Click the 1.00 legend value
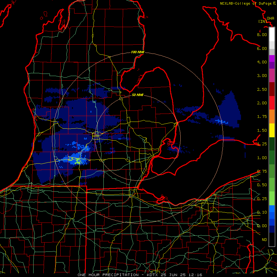The height and width of the screenshot is (277, 277). pyautogui.click(x=262, y=158)
